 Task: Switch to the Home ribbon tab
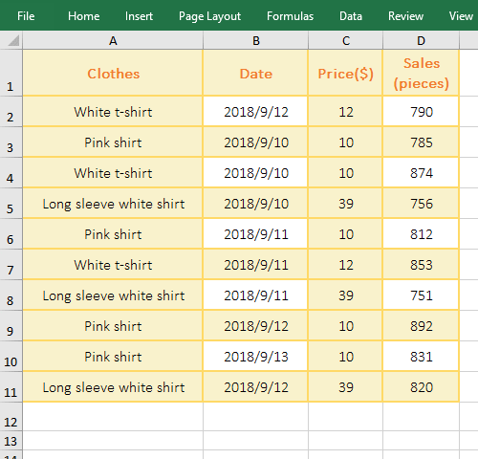coord(83,16)
